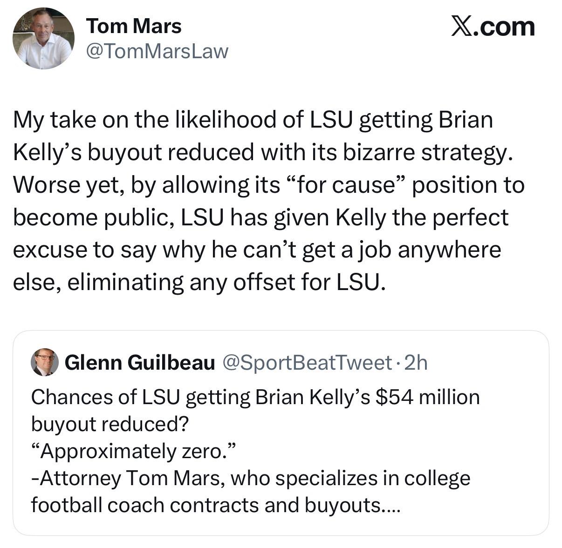
Task: Click the main tweet's first line about LSU
Action: [x=253, y=120]
